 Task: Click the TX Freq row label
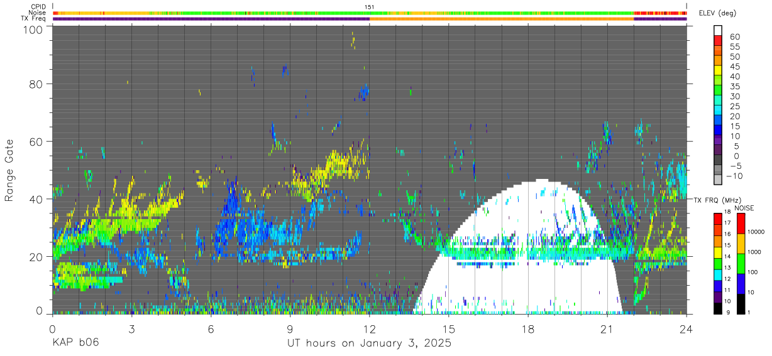pyautogui.click(x=35, y=18)
